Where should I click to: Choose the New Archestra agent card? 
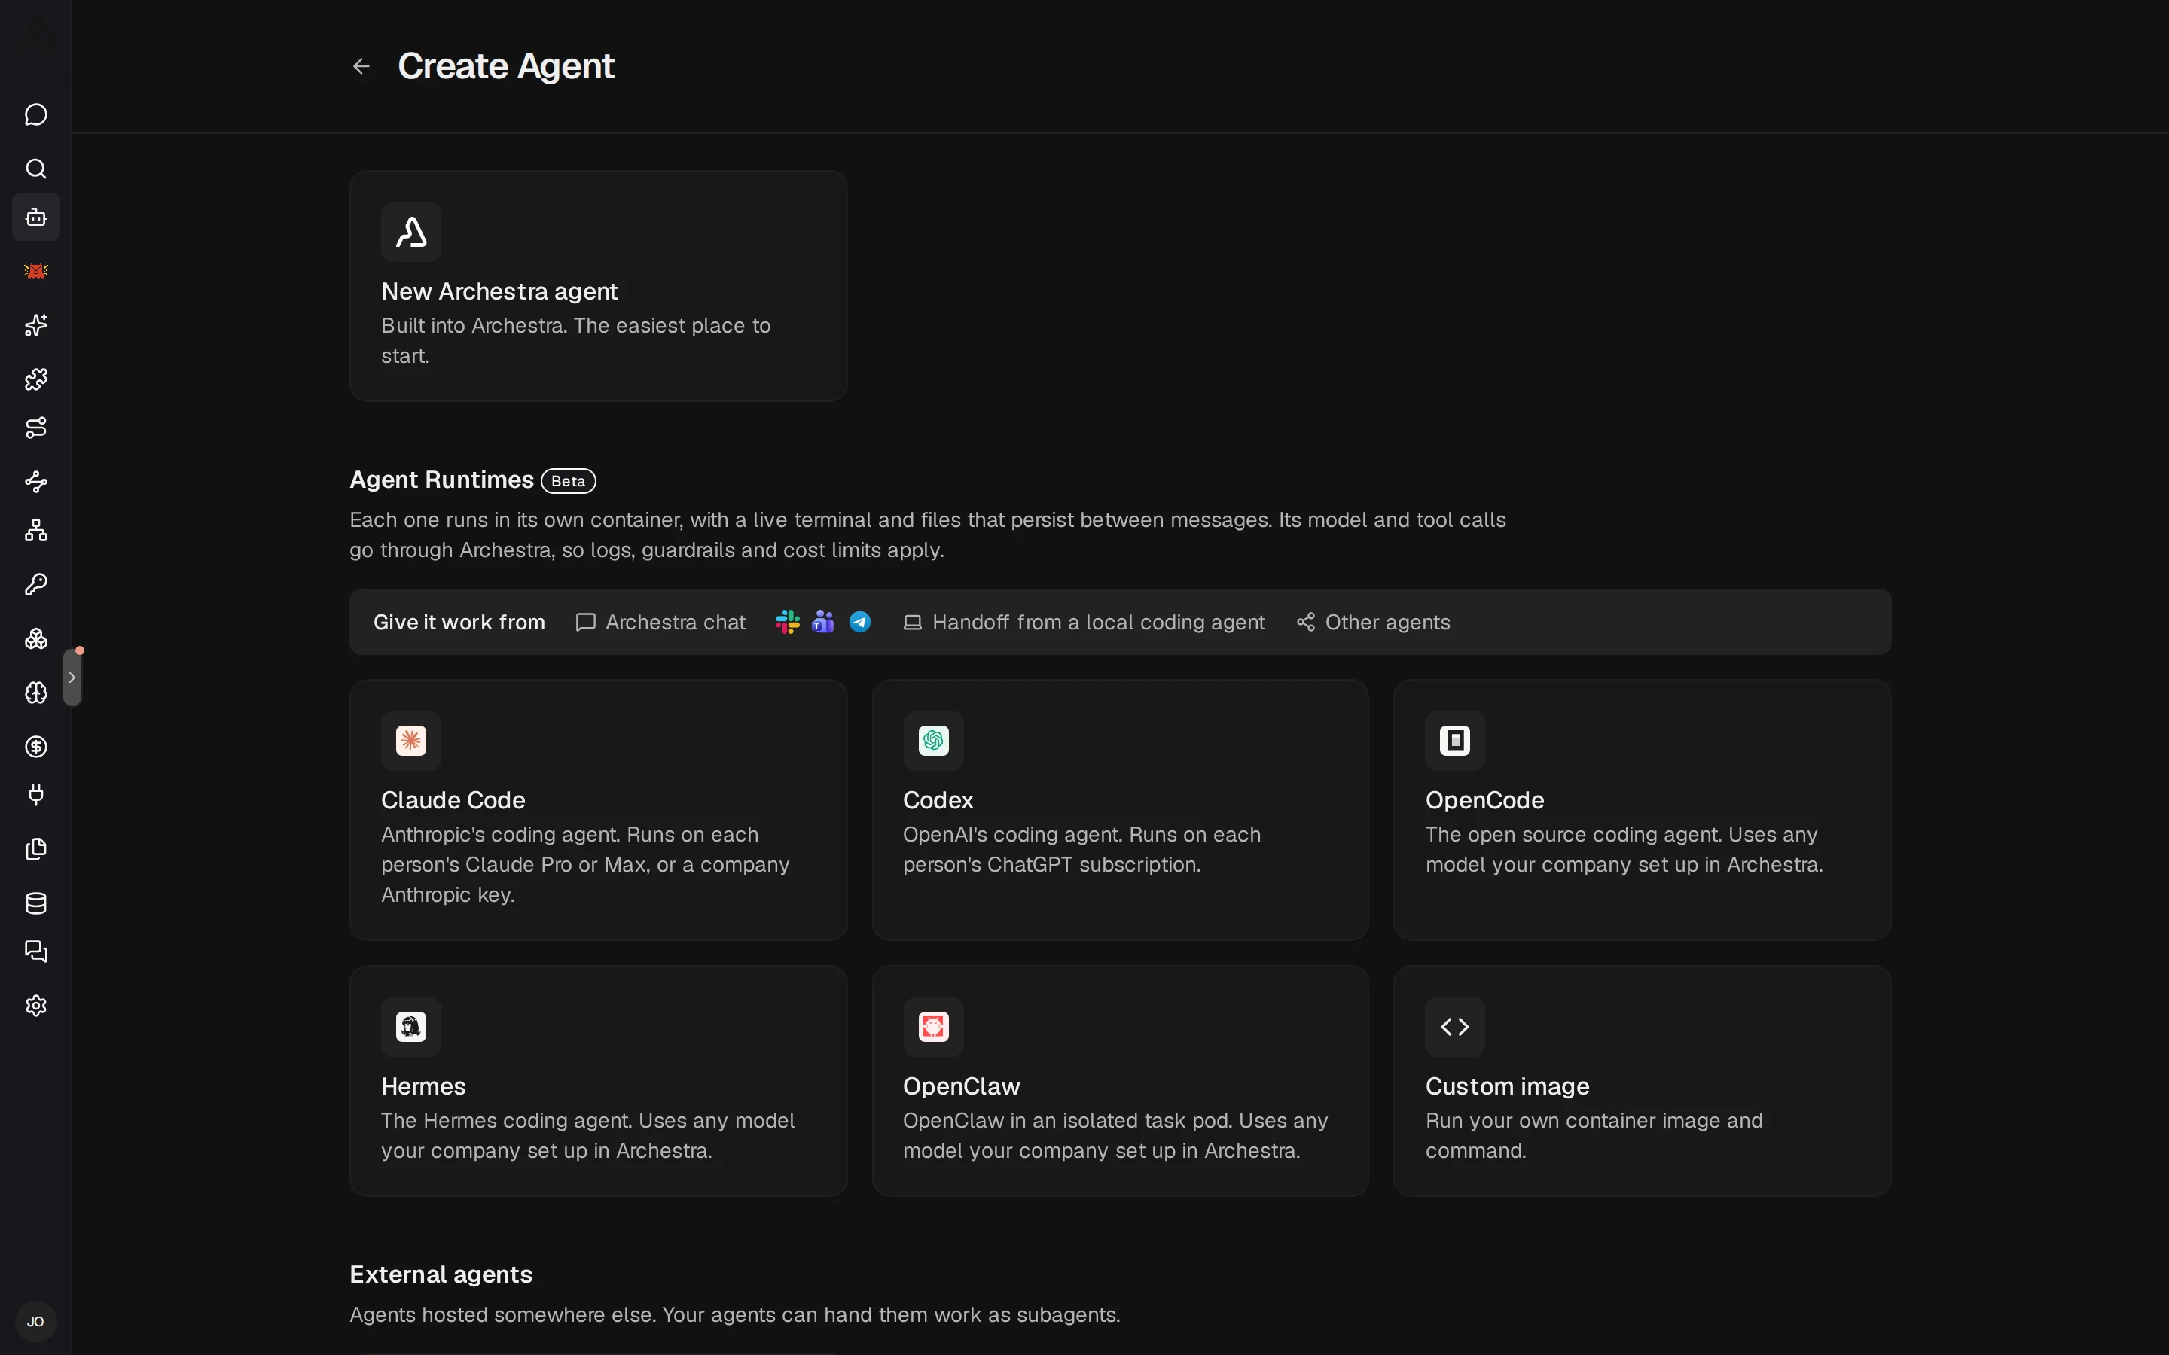point(598,286)
